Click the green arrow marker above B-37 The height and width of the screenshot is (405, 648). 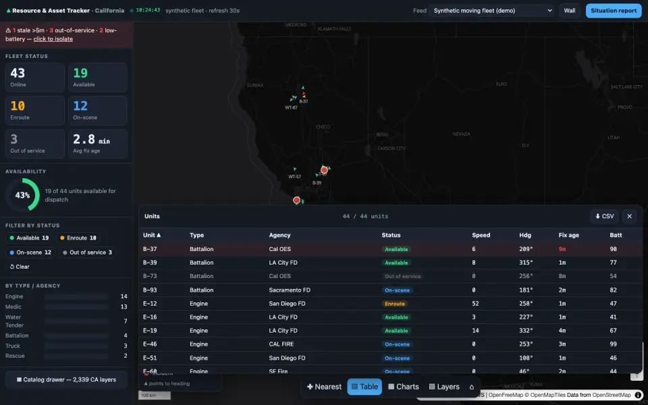pos(303,88)
